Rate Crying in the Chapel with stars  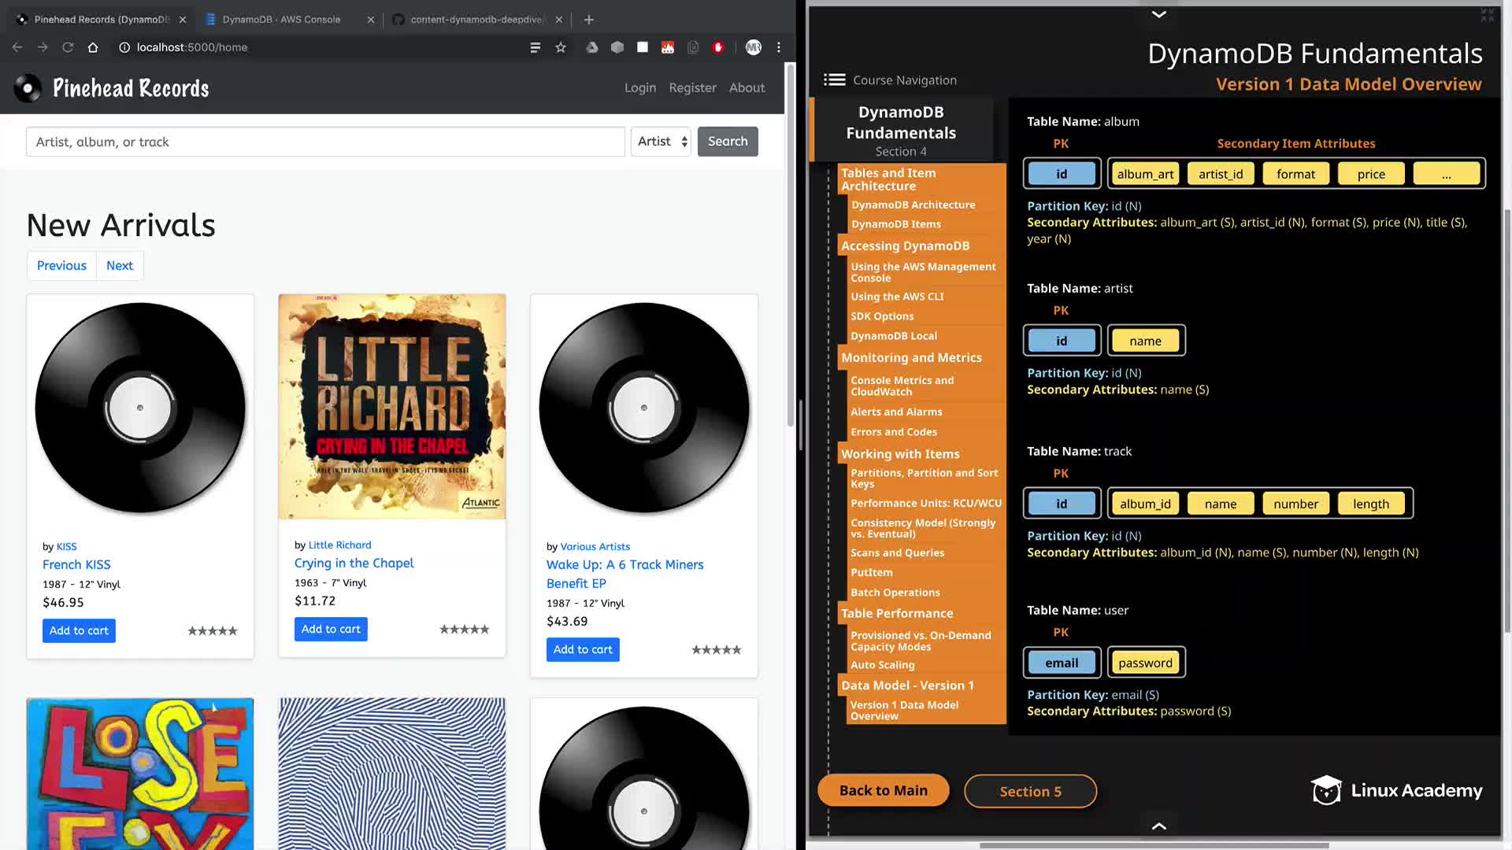pos(464,629)
